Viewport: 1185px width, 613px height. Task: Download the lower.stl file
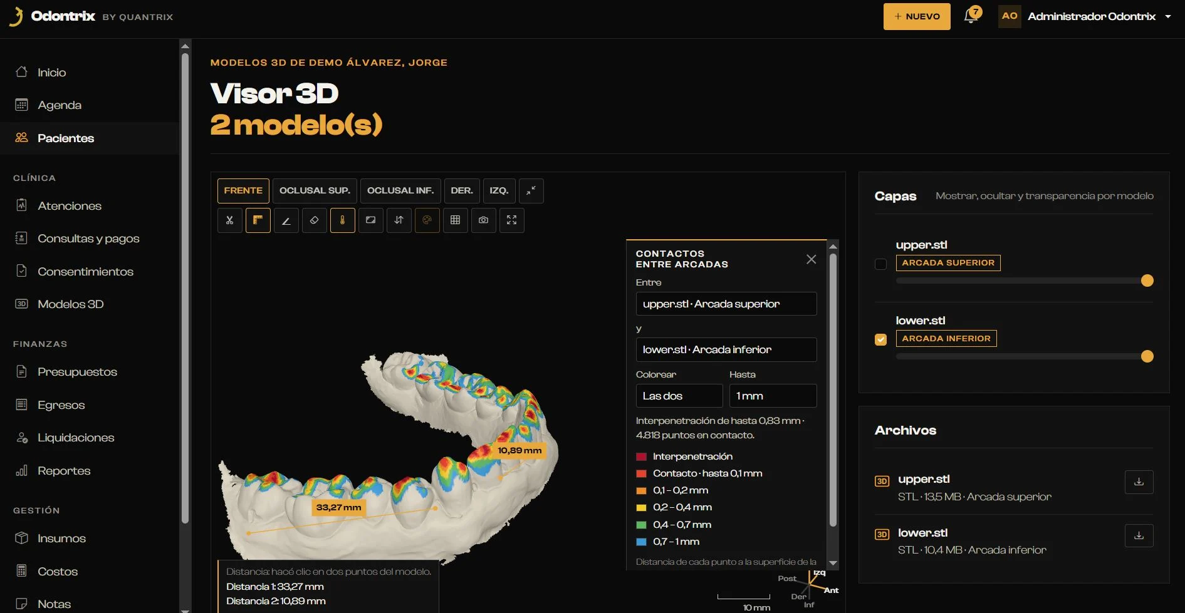(1139, 535)
